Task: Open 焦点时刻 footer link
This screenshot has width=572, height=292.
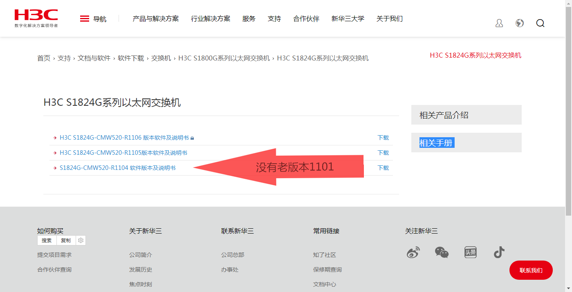Action: pyautogui.click(x=141, y=284)
